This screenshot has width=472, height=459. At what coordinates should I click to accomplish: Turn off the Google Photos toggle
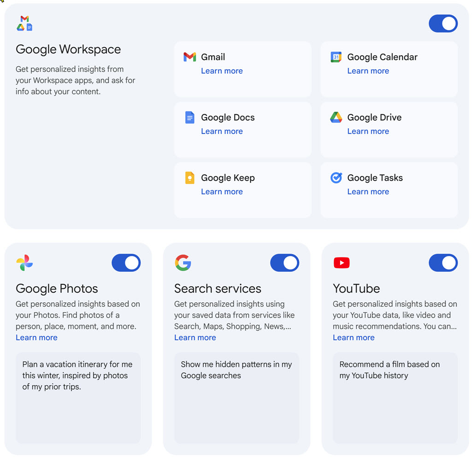click(126, 263)
